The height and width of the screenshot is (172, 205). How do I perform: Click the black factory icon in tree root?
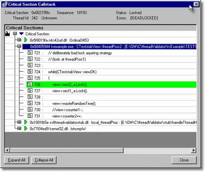click(x=8, y=34)
